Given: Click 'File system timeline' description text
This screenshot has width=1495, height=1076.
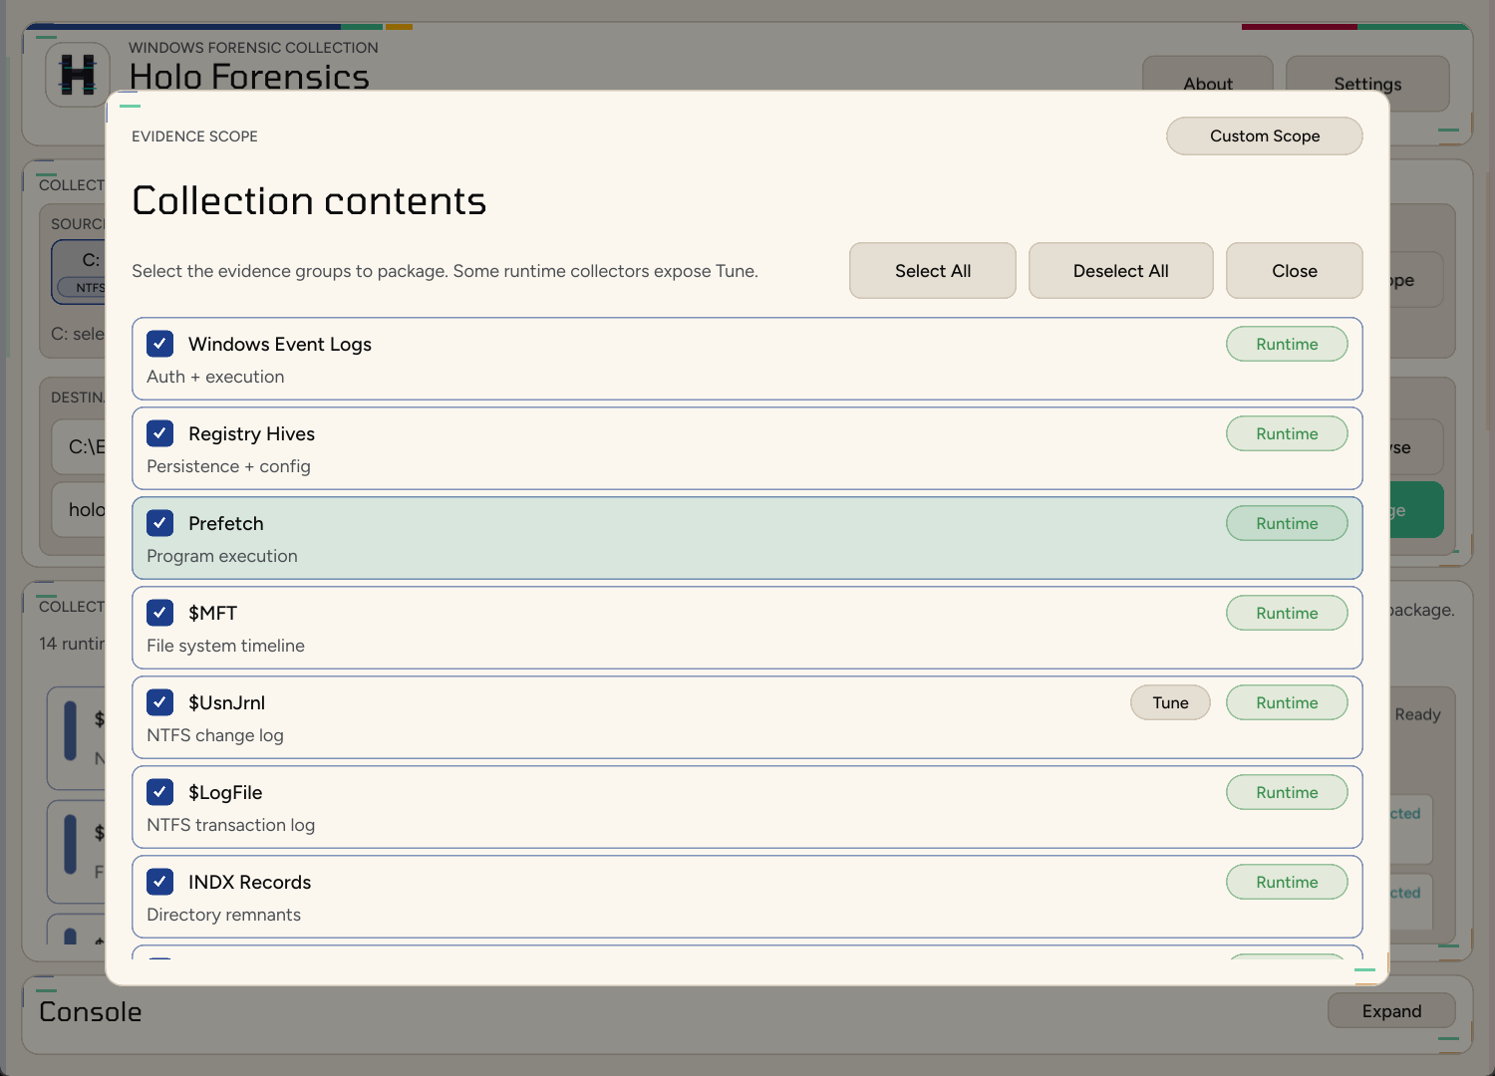Looking at the screenshot, I should 225,646.
